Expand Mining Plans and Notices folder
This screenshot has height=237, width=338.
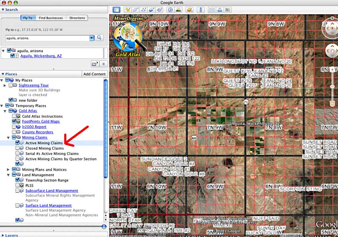(8, 170)
